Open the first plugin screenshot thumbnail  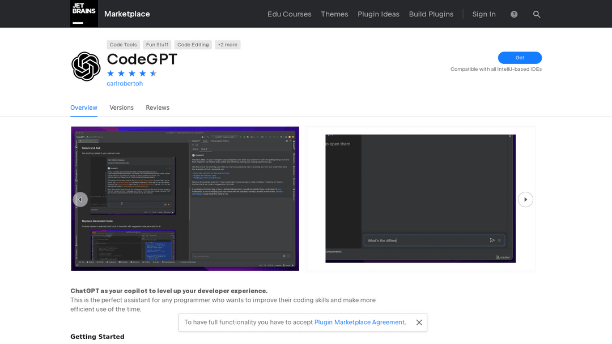tap(185, 199)
